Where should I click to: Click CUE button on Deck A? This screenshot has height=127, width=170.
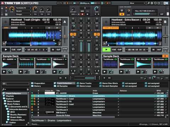pos(13,50)
